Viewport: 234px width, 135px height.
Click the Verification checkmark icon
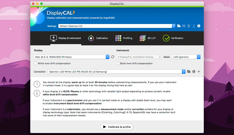166,38
